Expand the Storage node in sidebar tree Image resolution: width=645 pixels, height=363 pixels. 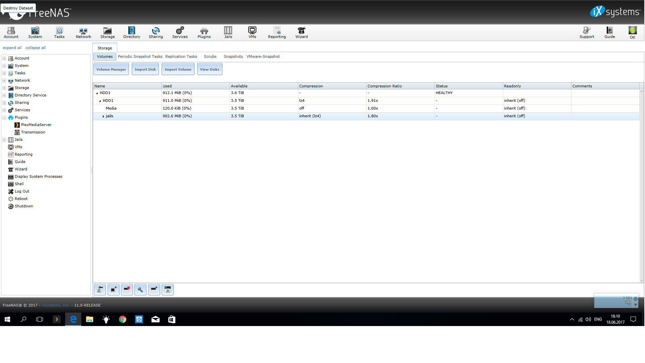coord(4,88)
